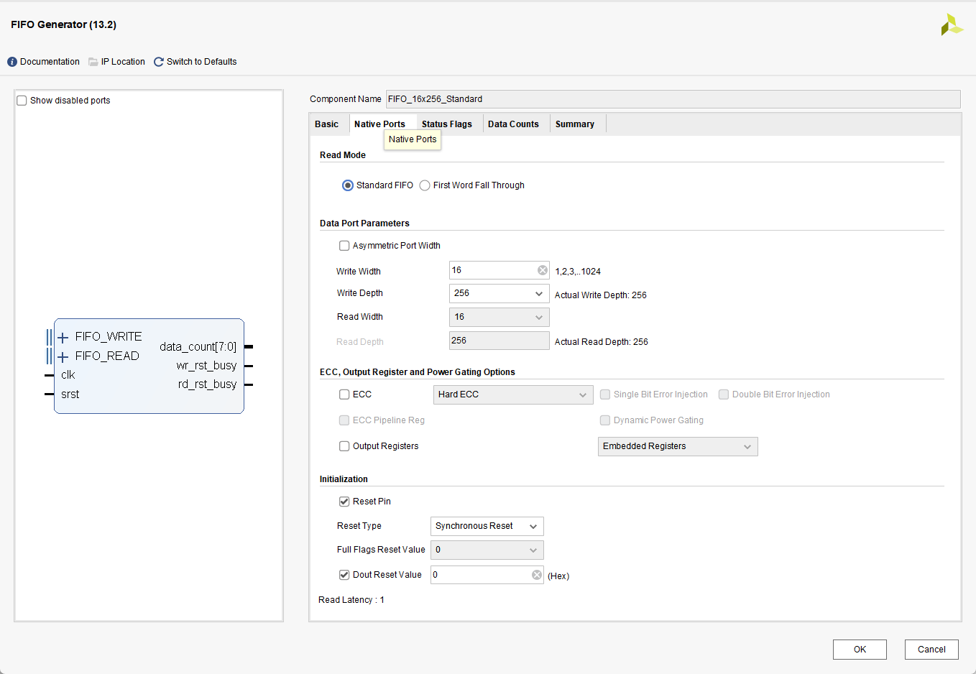This screenshot has height=674, width=976.
Task: Click the OK button
Action: (860, 650)
